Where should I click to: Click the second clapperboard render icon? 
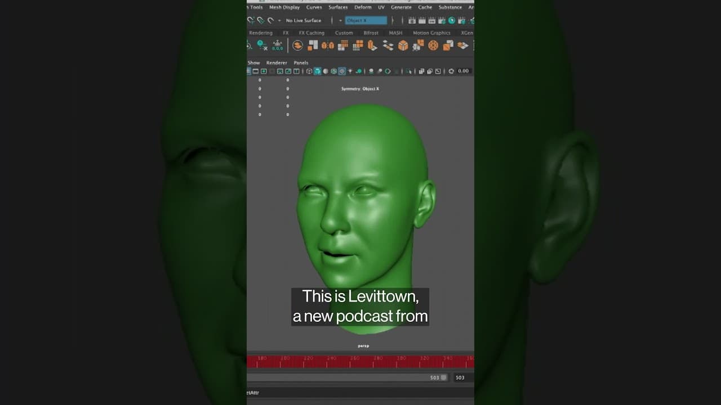(422, 20)
